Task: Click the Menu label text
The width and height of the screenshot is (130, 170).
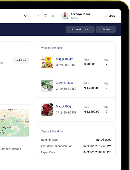Action: pyautogui.click(x=112, y=16)
